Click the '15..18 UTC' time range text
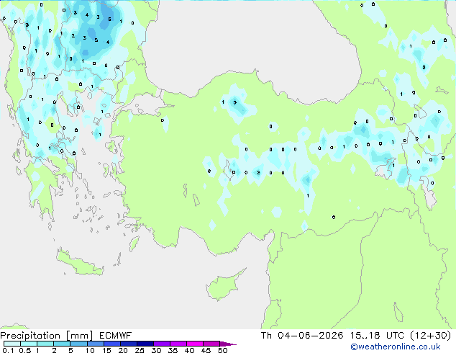This screenshot has width=456, height=353. [x=377, y=336]
